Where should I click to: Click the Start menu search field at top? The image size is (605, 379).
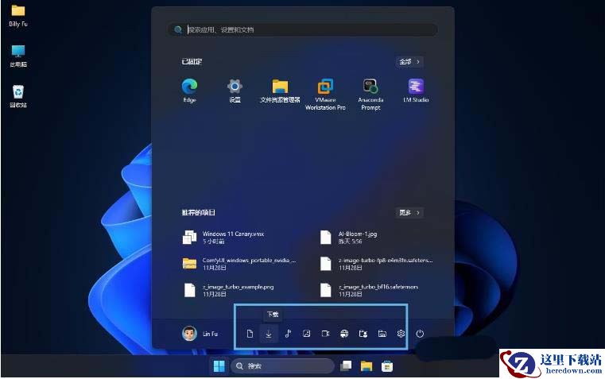(302, 29)
